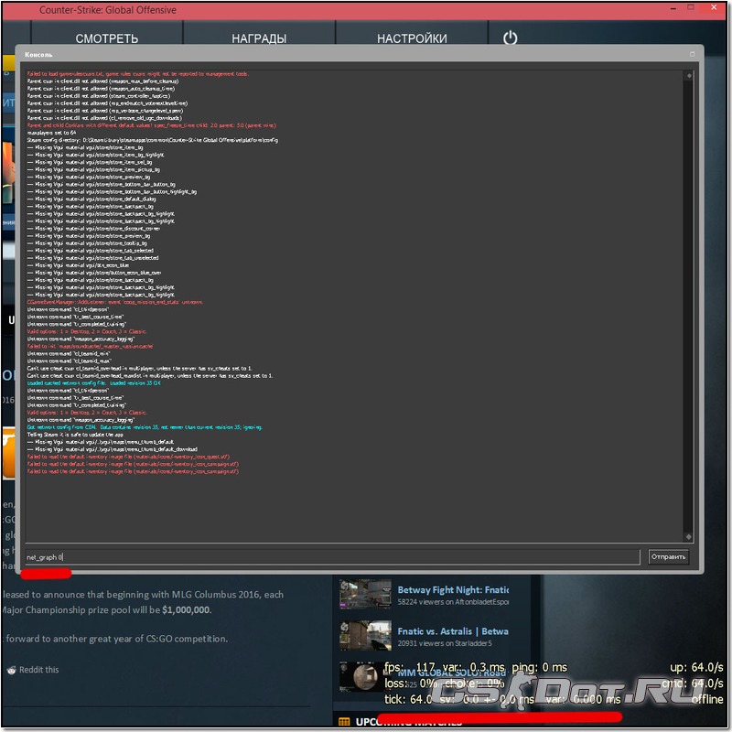Select the Betway Fight Night stream thumbnail
Screen dimensions: 732x732
pos(365,594)
